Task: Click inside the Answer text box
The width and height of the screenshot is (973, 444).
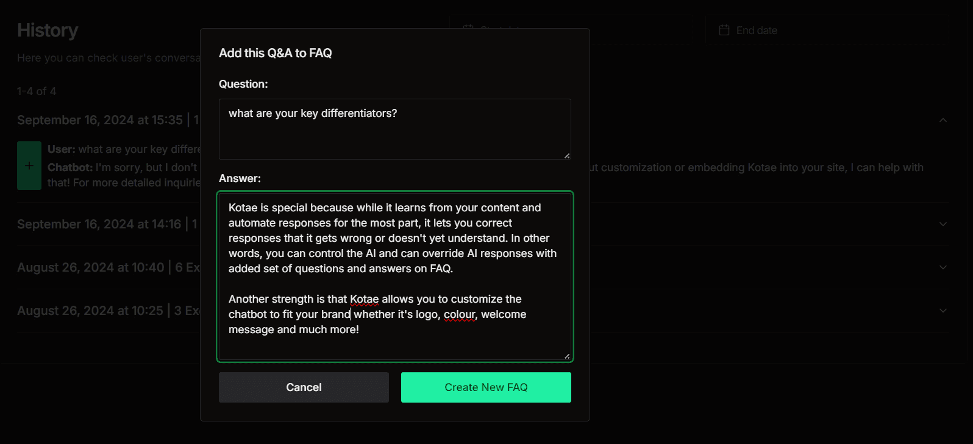Action: [x=395, y=274]
